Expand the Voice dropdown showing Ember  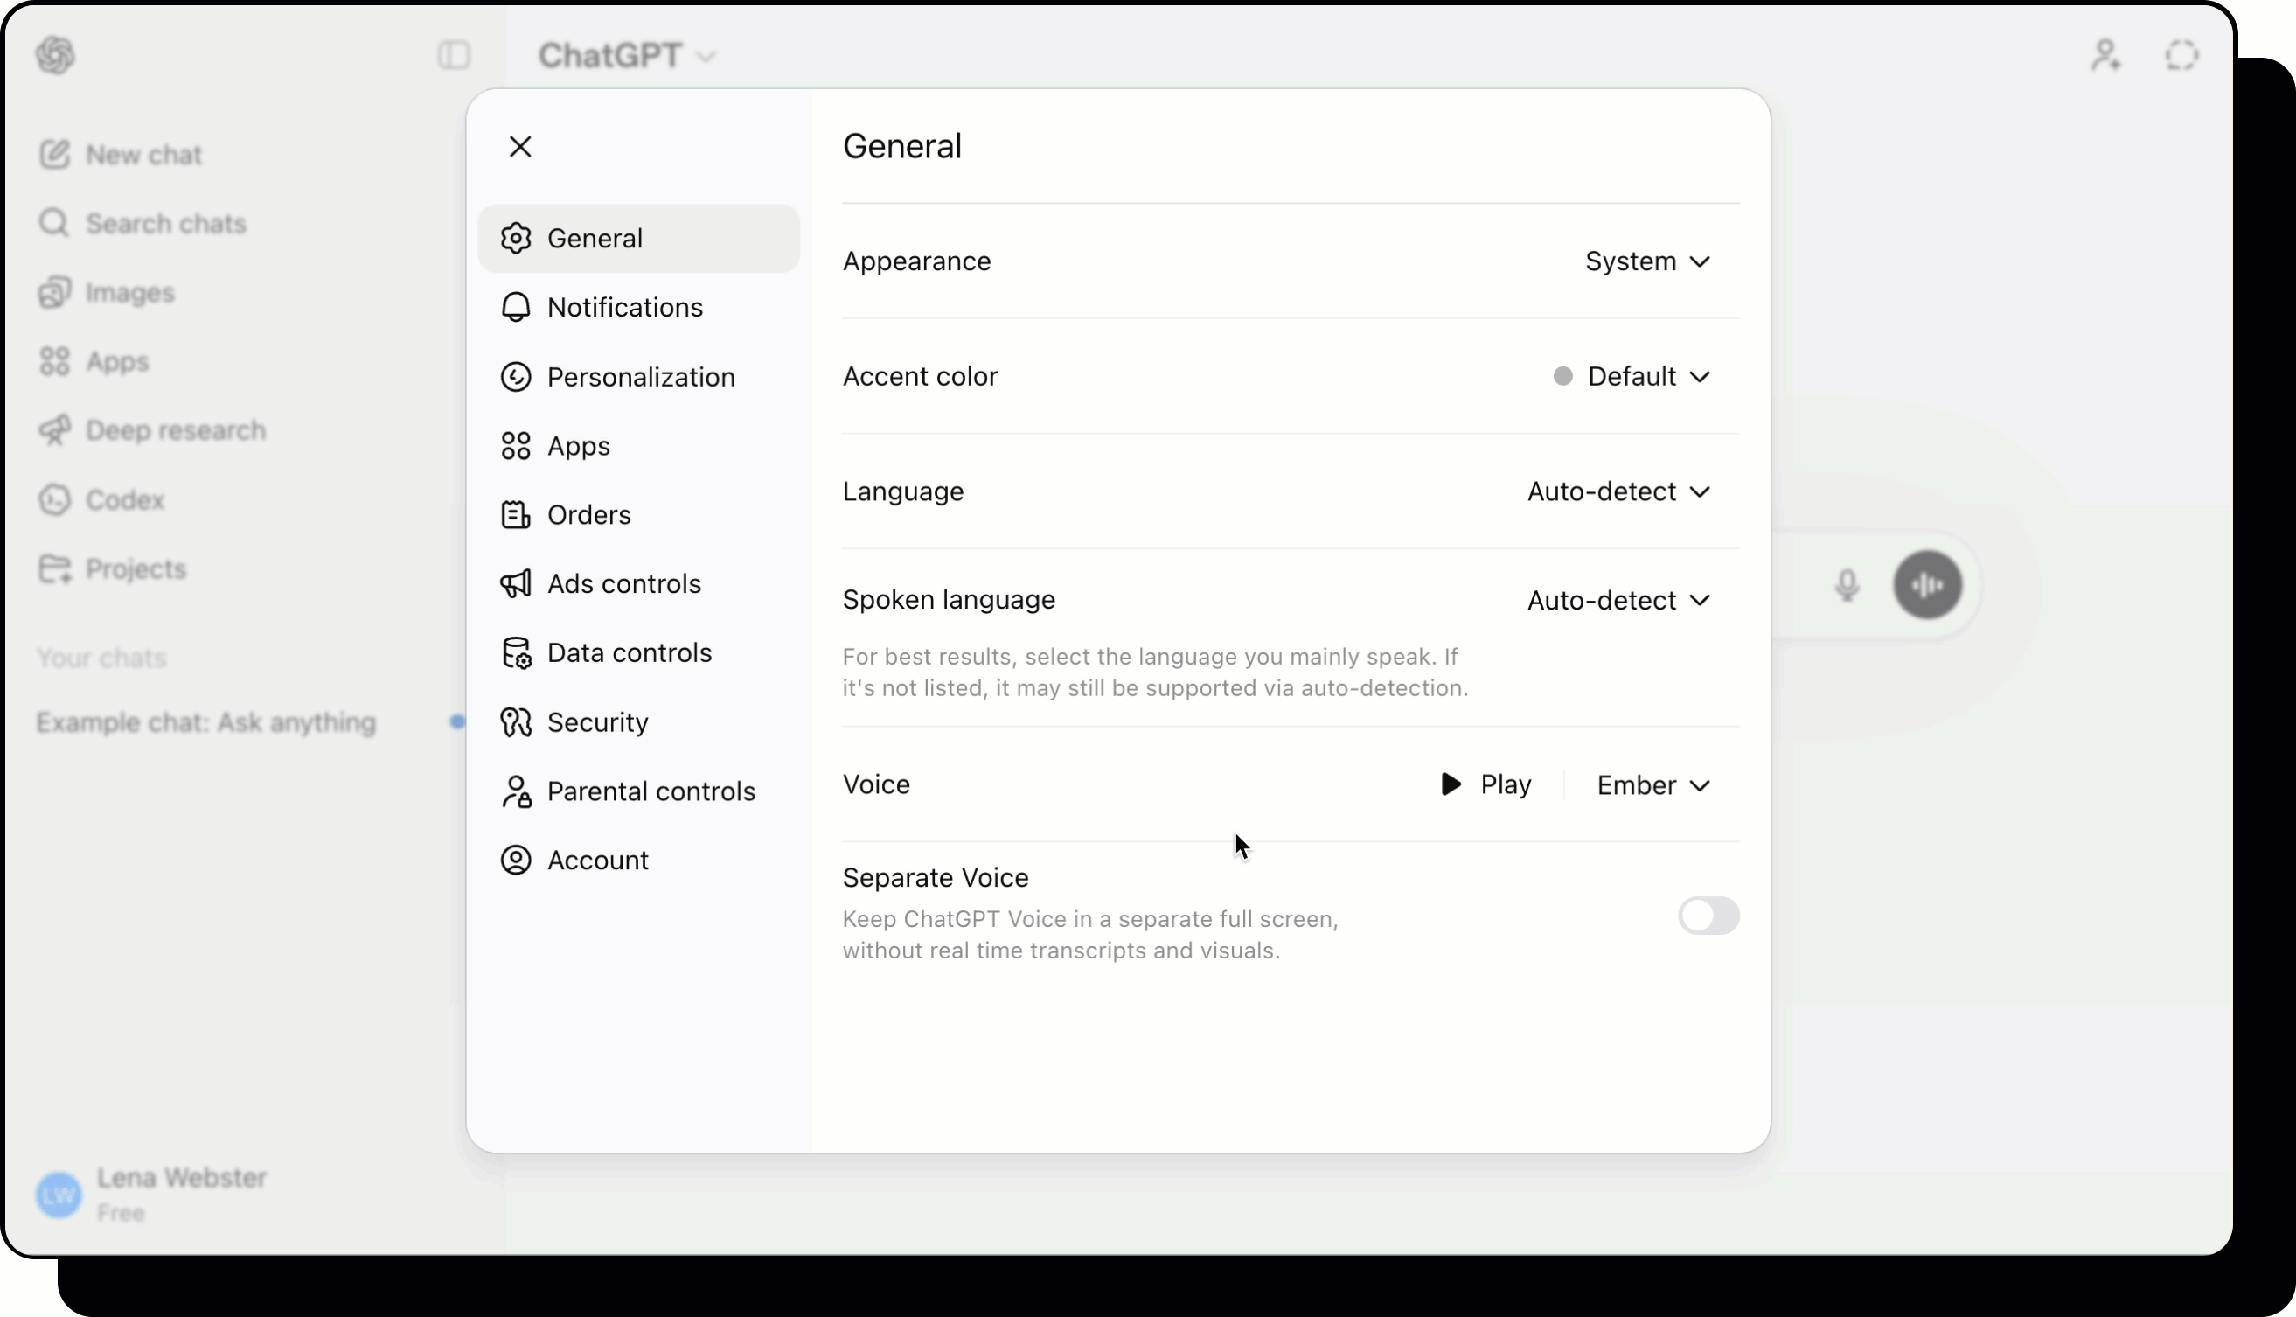(1652, 784)
